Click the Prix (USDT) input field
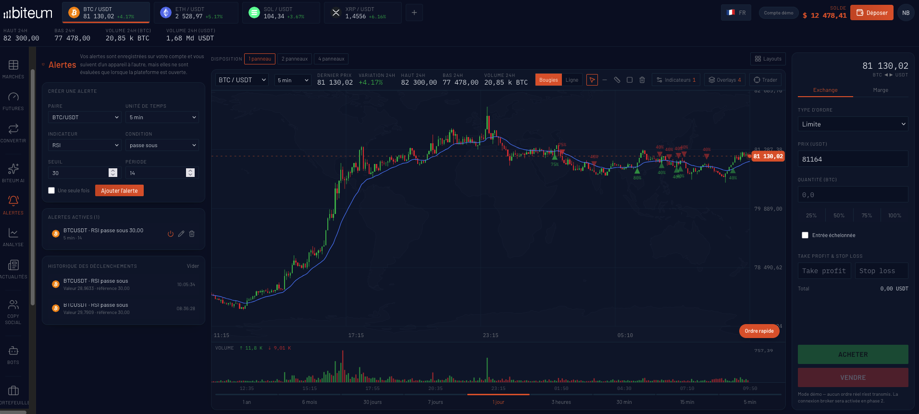Screen dimensions: 919x414 pyautogui.click(x=853, y=159)
